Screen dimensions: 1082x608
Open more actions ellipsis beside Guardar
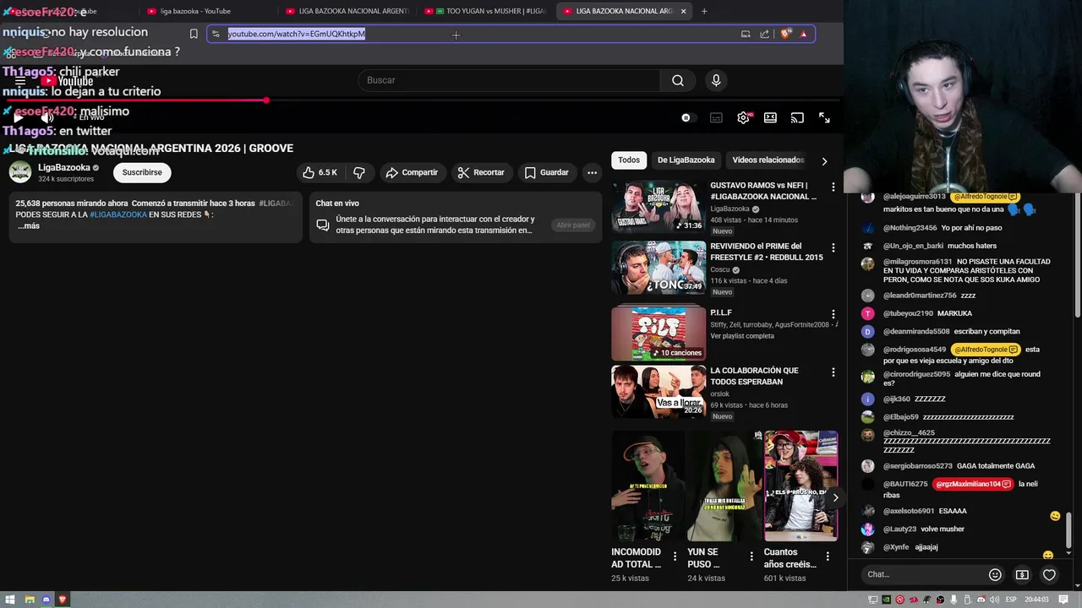point(592,172)
